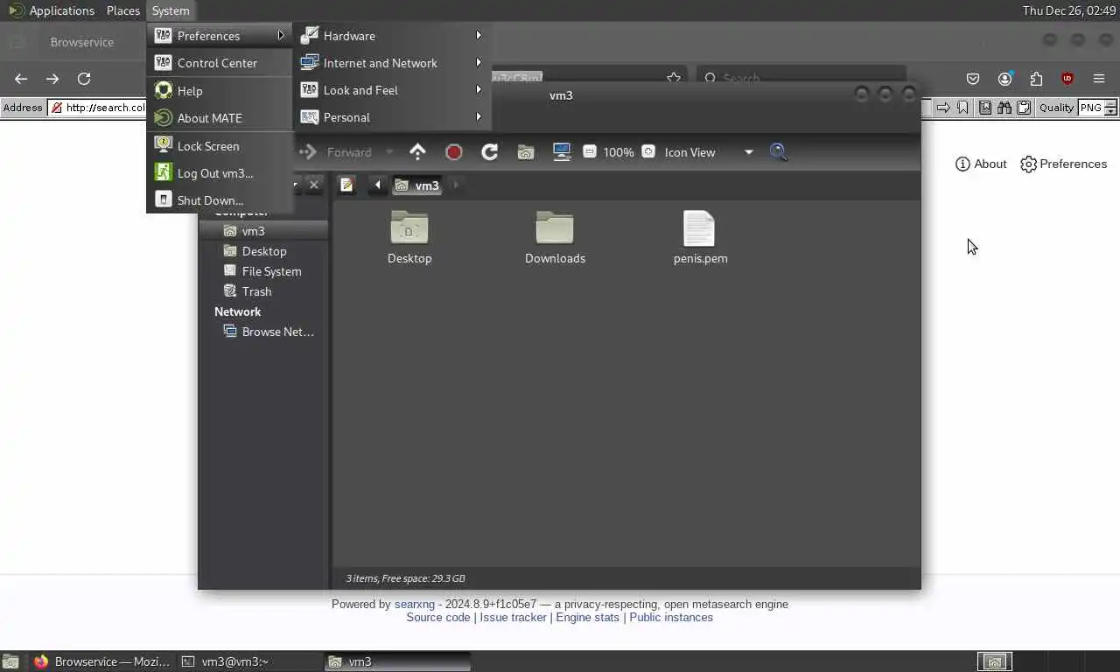Open the Applications menu in top panel

coord(52,10)
